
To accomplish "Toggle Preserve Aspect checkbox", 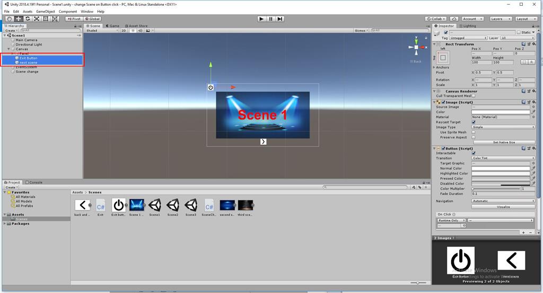I will pyautogui.click(x=474, y=137).
